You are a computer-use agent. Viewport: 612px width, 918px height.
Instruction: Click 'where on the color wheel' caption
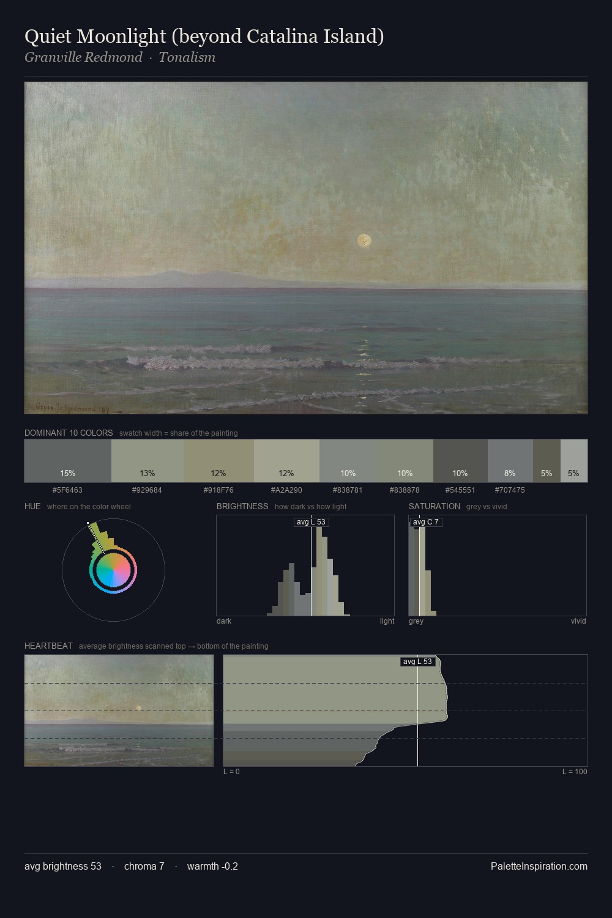[89, 507]
